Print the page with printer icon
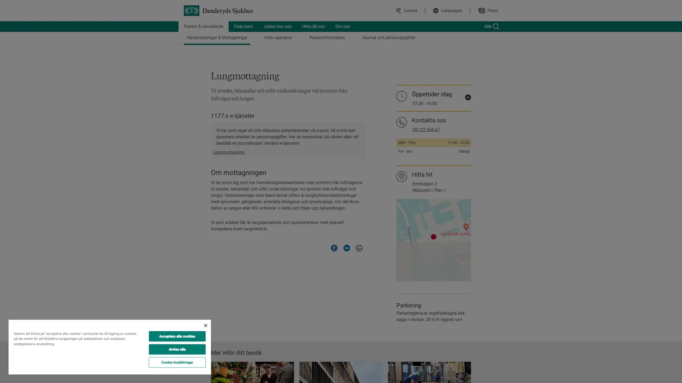Viewport: 682px width, 383px height. pos(359,248)
